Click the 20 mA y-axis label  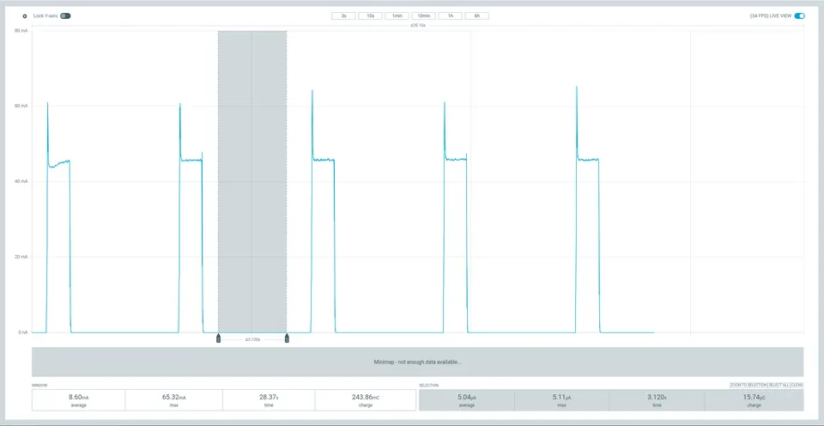tap(21, 257)
